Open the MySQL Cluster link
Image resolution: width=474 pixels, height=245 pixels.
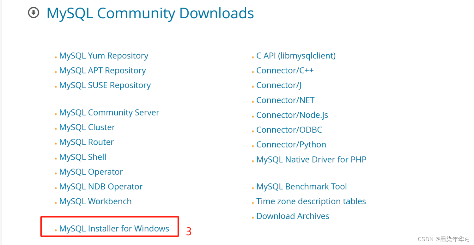coord(87,127)
